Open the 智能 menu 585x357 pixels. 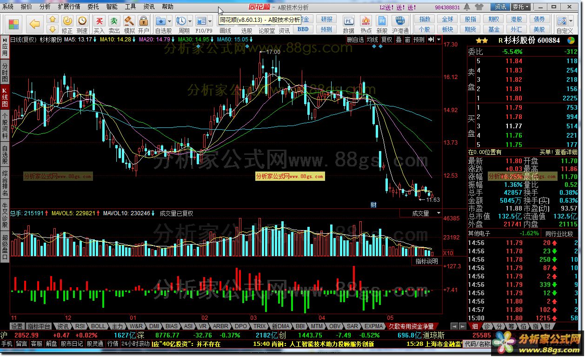pyautogui.click(x=112, y=7)
